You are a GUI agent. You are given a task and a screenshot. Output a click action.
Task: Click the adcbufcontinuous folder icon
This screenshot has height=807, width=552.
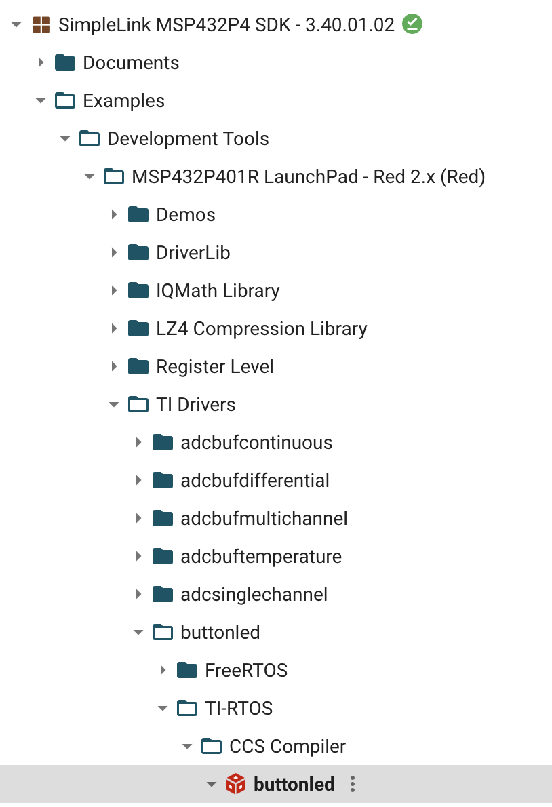click(x=163, y=441)
